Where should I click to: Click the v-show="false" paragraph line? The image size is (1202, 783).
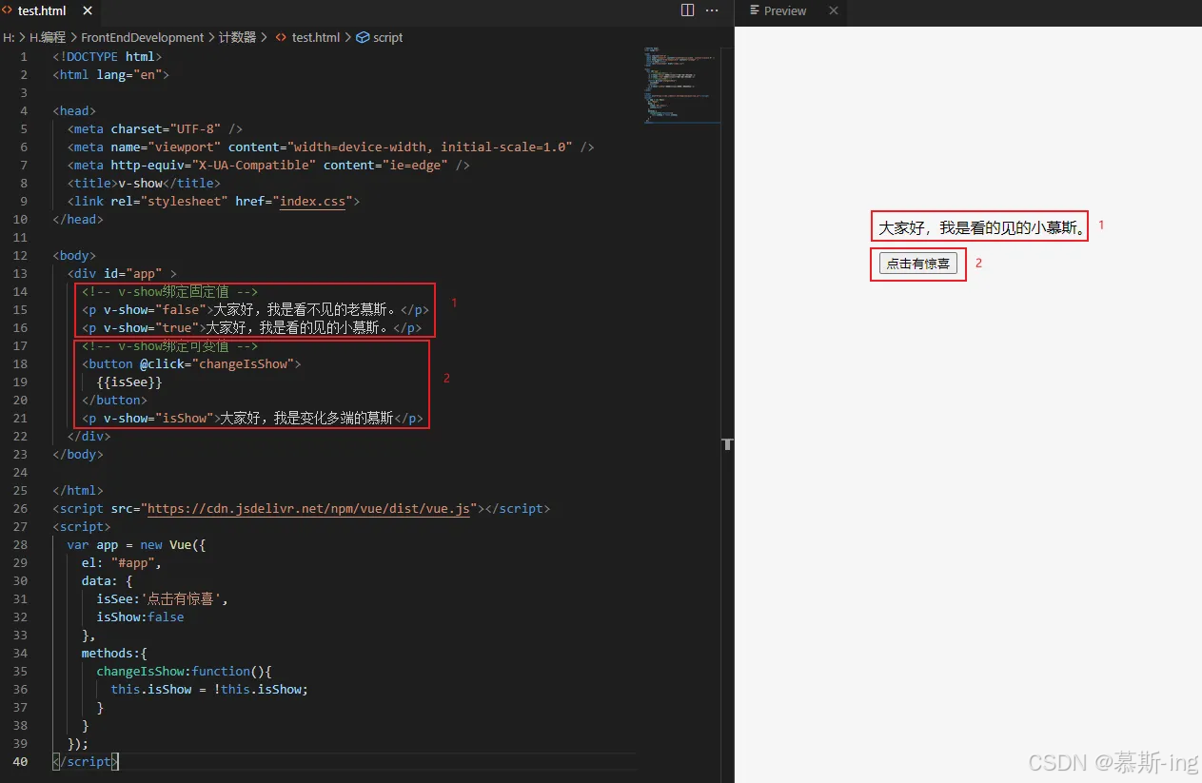pyautogui.click(x=255, y=310)
